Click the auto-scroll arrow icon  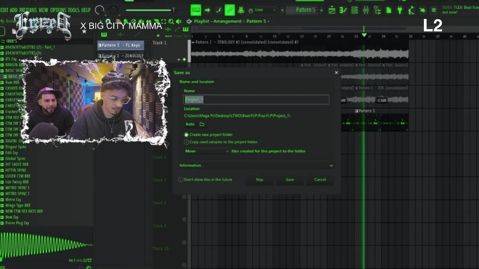207,10
